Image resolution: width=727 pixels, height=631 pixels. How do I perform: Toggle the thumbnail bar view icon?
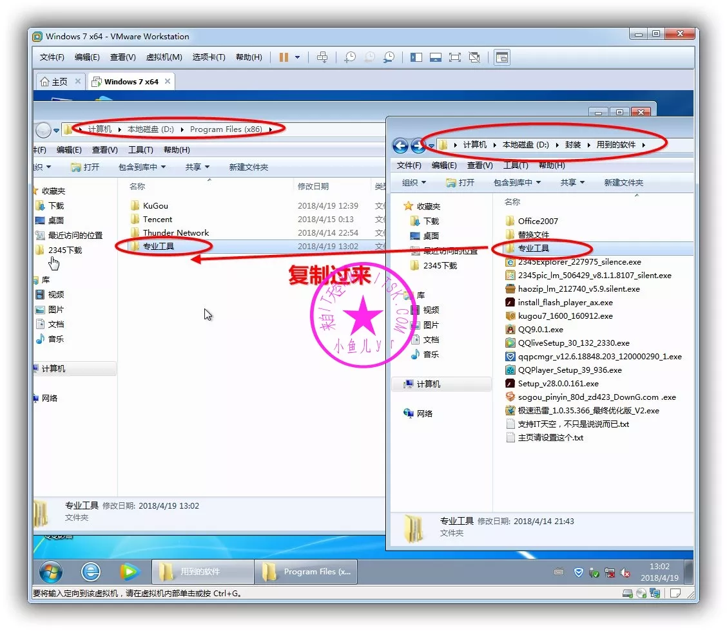coord(435,57)
